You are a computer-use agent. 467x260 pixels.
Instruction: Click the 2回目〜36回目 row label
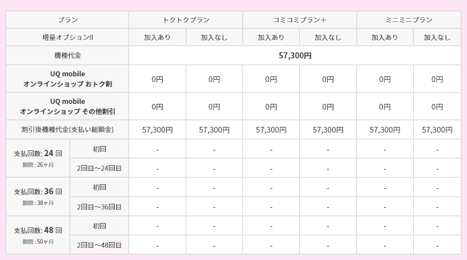(99, 207)
